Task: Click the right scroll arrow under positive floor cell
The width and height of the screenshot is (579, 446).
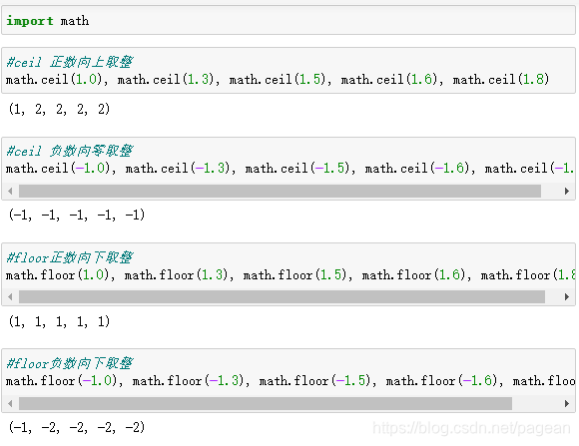Action: point(567,297)
